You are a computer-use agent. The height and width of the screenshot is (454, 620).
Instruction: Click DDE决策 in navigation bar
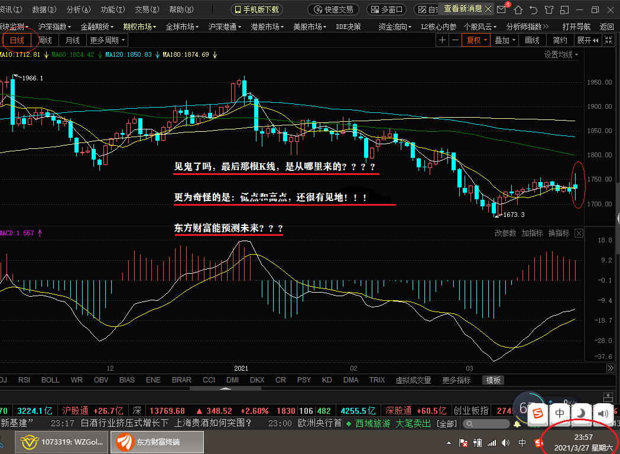click(348, 27)
